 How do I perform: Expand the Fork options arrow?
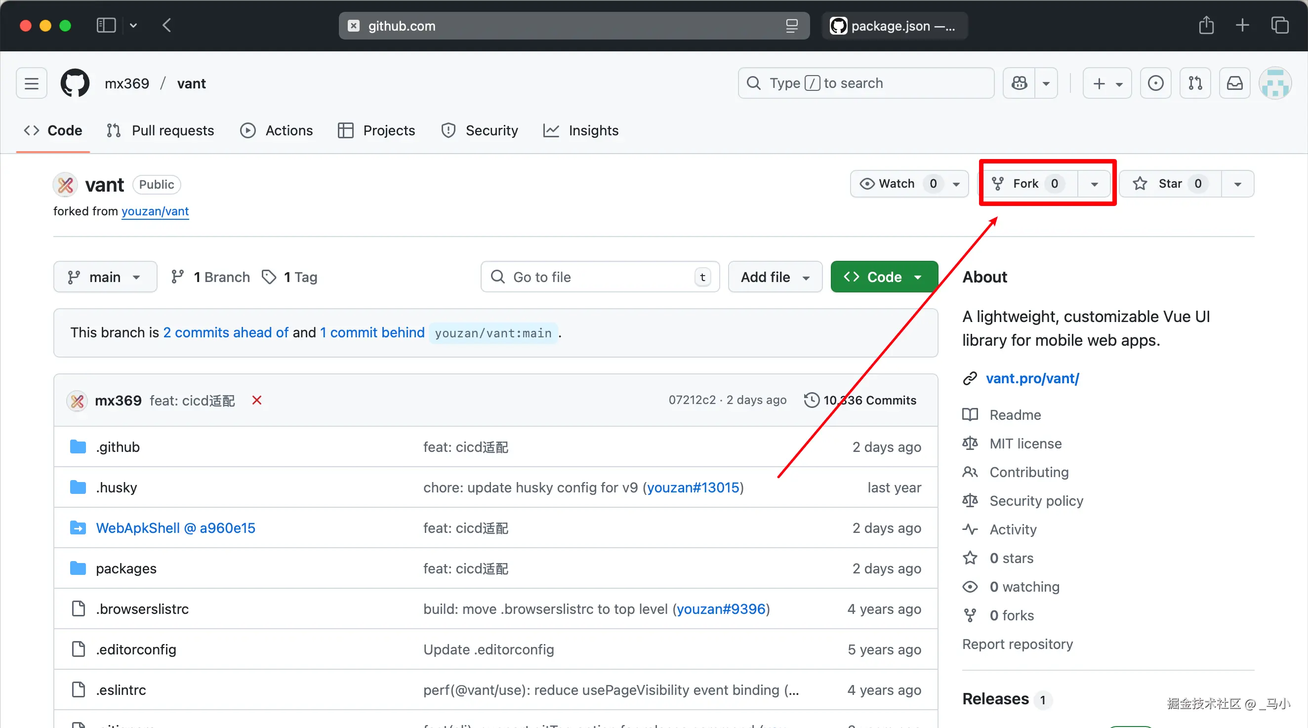pos(1094,184)
